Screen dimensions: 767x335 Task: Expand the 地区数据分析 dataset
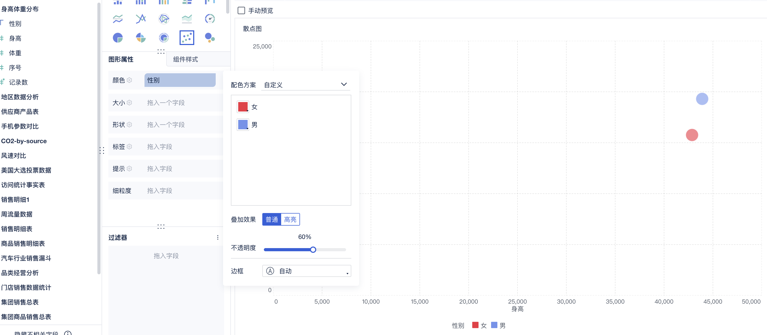click(20, 97)
